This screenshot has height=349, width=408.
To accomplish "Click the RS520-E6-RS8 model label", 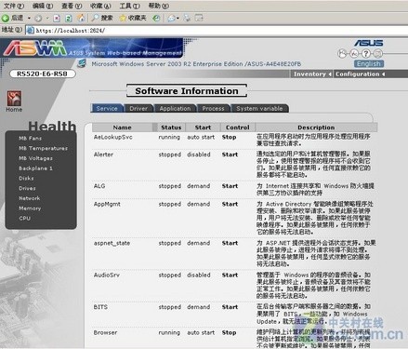I will [x=42, y=74].
